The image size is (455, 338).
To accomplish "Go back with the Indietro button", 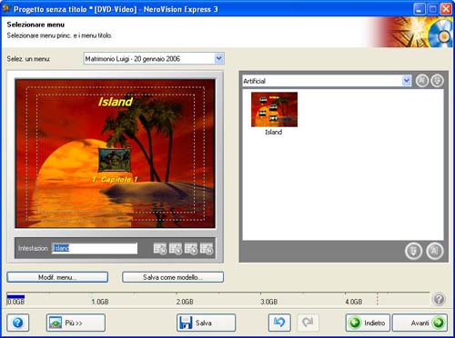I will [x=368, y=323].
